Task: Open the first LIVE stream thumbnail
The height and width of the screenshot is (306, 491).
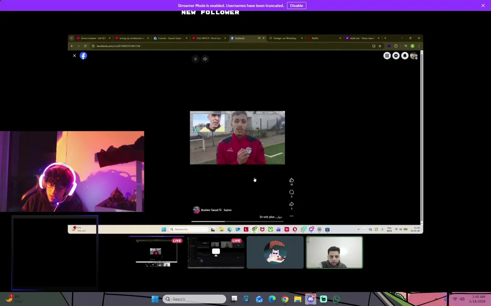Action: click(156, 252)
